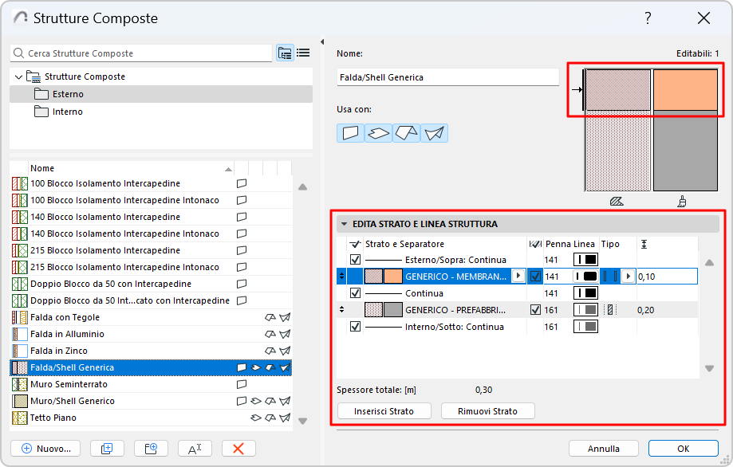Click the Rename icon button

pos(195,449)
